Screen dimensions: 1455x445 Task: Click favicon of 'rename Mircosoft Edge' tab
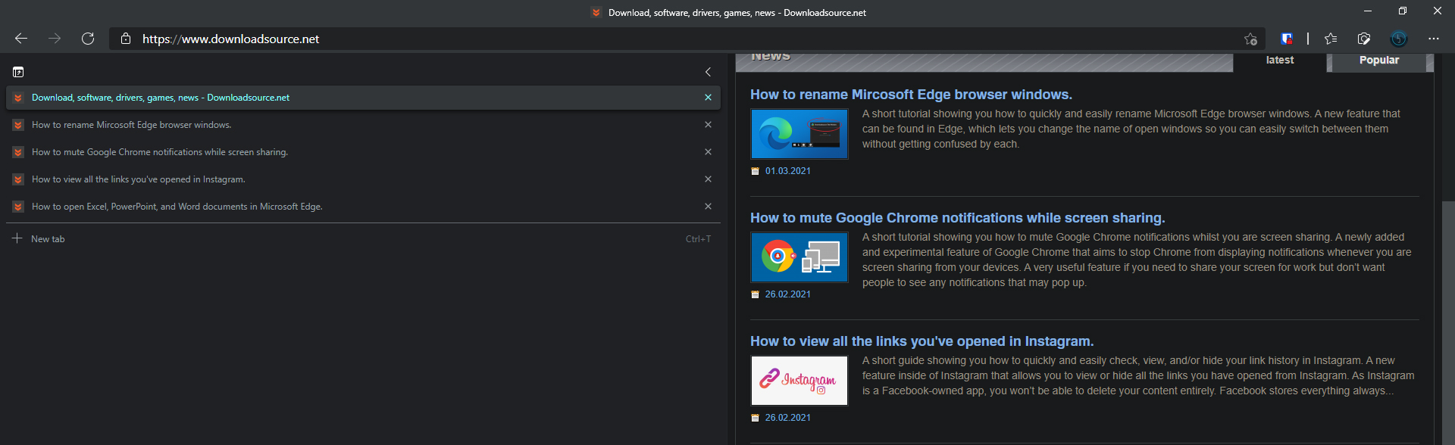click(x=18, y=125)
